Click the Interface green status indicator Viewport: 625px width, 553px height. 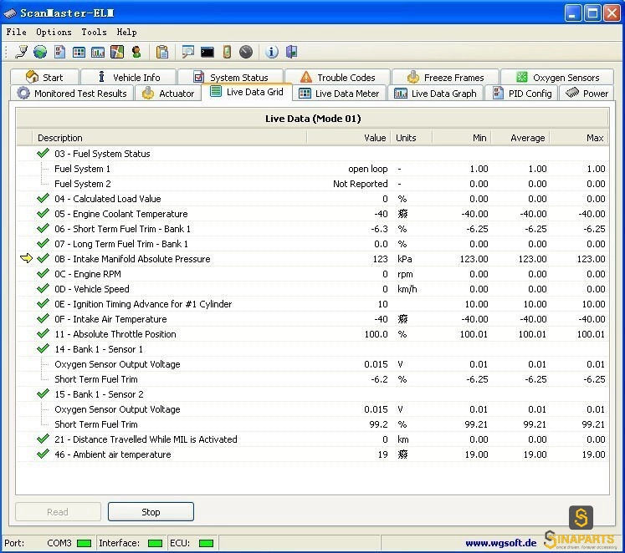click(155, 544)
